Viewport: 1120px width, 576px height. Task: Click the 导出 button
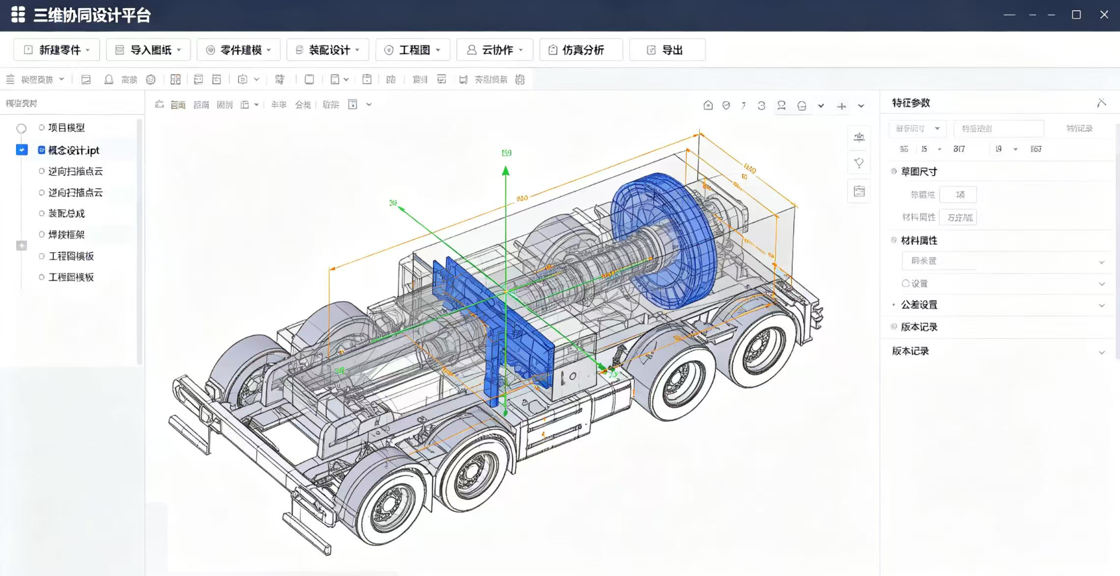pos(667,50)
